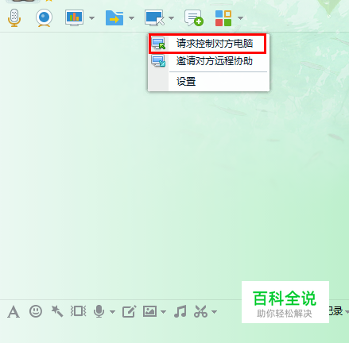Viewport: 349px width, 343px height.
Task: Click the send file folder icon
Action: click(114, 17)
